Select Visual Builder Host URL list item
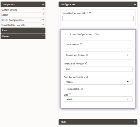 (x=23, y=25)
